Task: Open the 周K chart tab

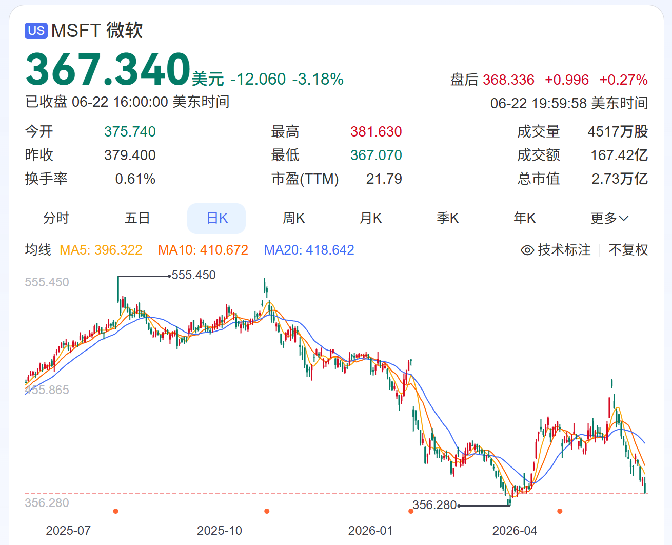Action: (294, 218)
